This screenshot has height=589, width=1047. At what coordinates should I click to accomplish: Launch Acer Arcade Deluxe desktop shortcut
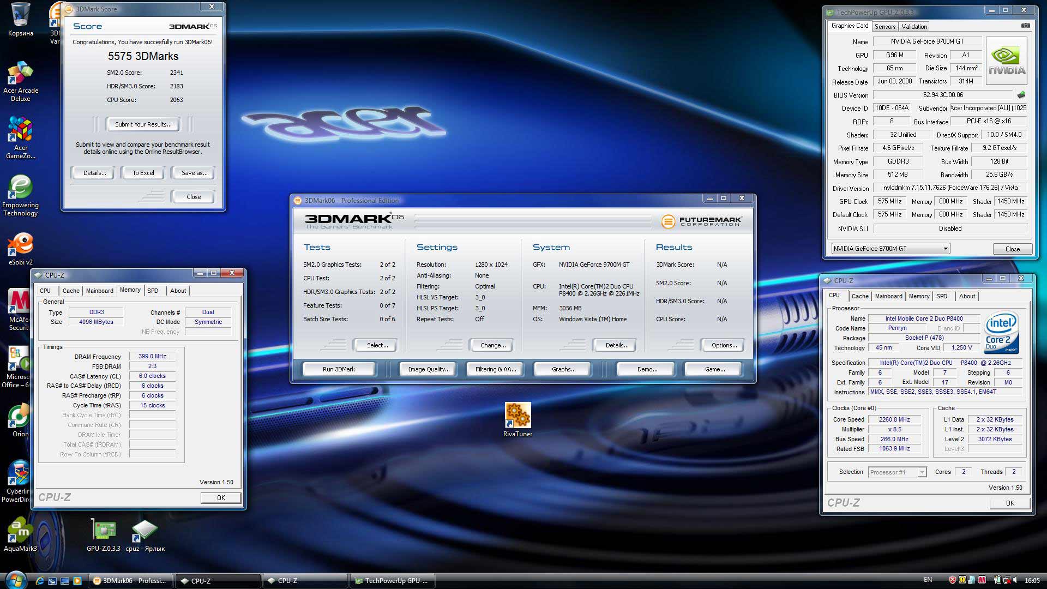click(x=21, y=82)
